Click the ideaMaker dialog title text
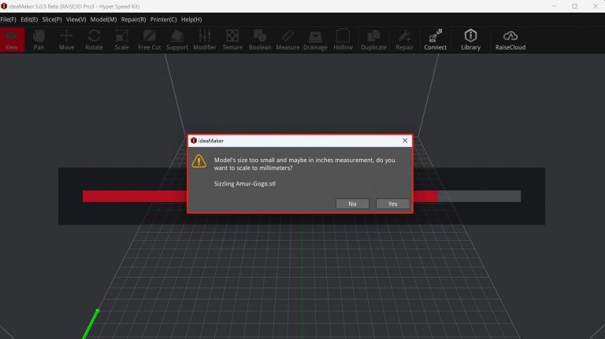The image size is (605, 339). [210, 141]
